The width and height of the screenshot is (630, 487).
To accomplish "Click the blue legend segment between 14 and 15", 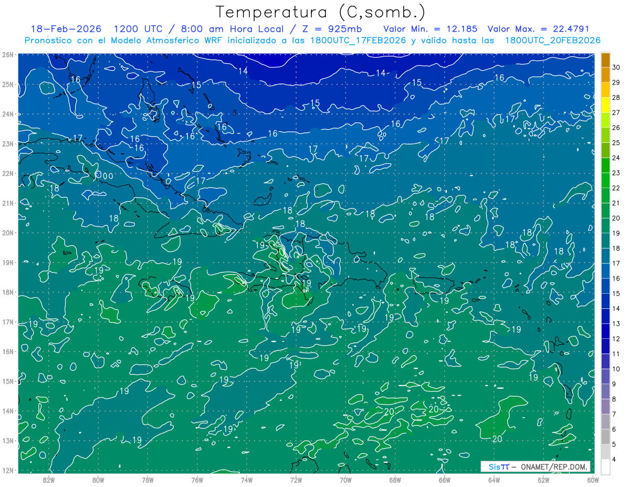I will (605, 301).
